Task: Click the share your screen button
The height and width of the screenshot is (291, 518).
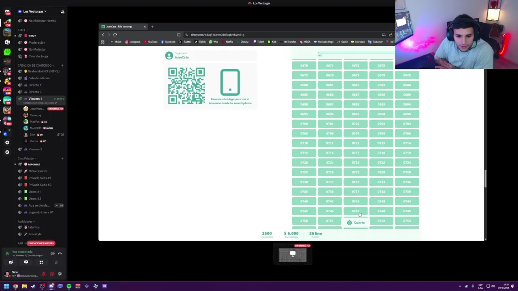Action: pos(26,262)
